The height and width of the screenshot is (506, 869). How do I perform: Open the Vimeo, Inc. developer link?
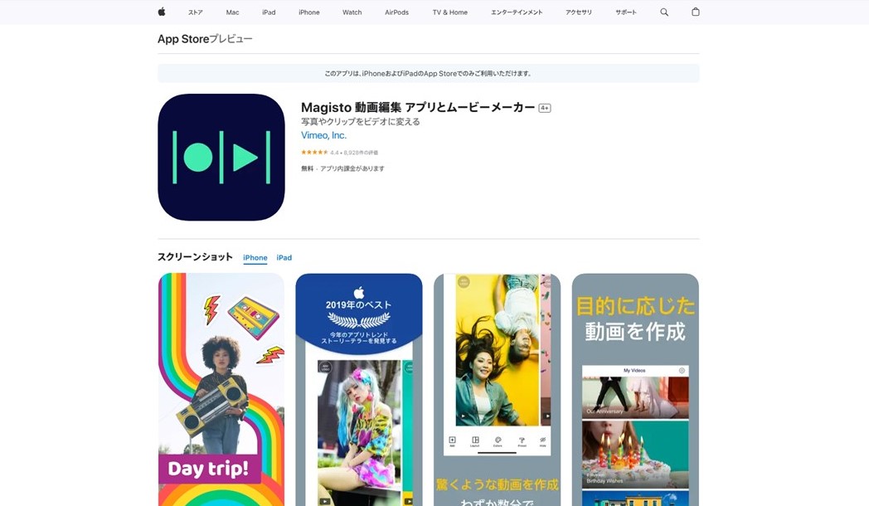pos(324,135)
